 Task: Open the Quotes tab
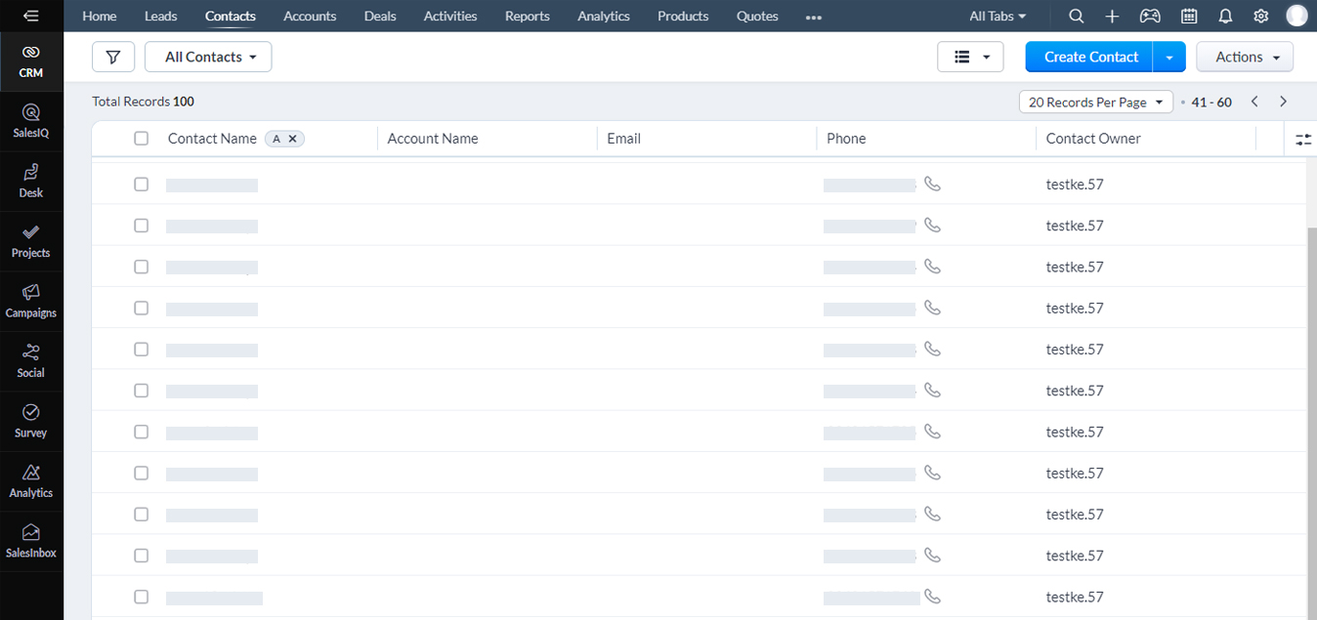point(757,16)
